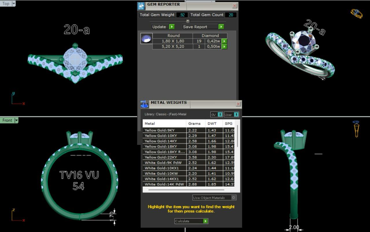
Task: Select the Yellow Gold:9KY row
Action: (188, 130)
